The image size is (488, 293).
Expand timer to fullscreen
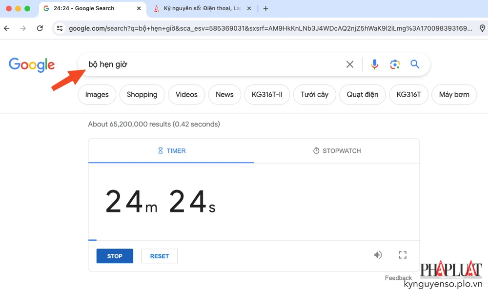click(x=402, y=254)
